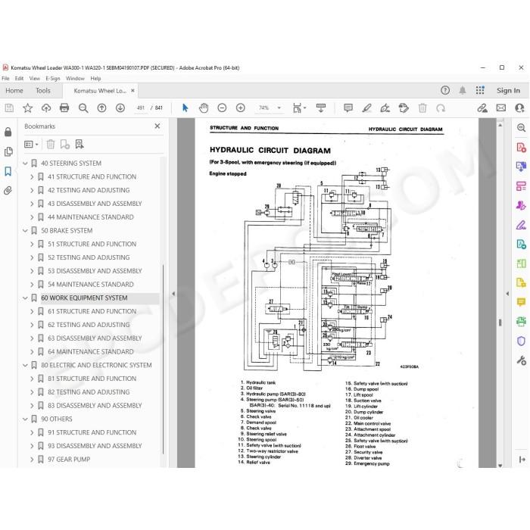Zoom out with minus icon
The height and width of the screenshot is (530, 530).
click(x=222, y=108)
